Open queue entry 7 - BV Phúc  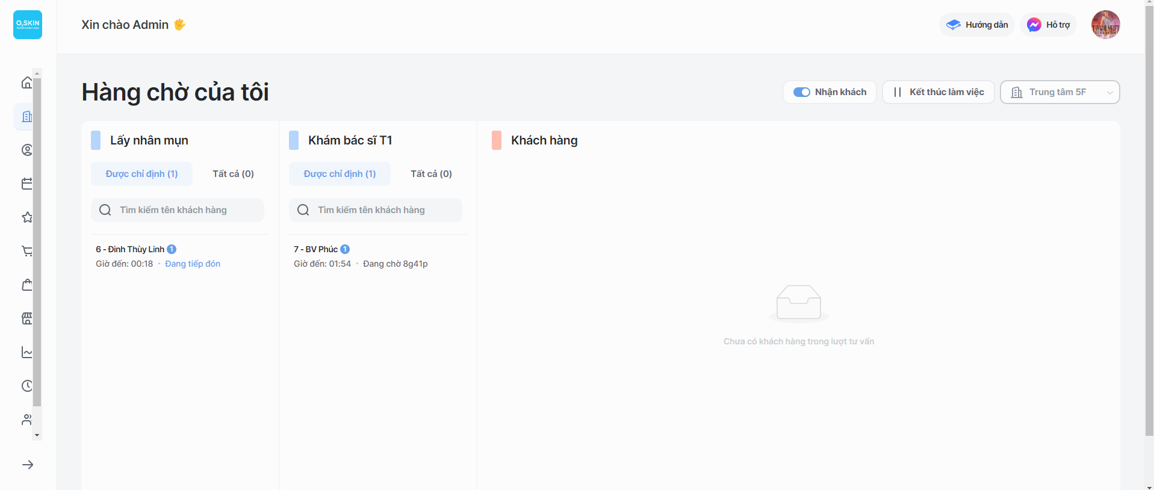click(x=315, y=249)
